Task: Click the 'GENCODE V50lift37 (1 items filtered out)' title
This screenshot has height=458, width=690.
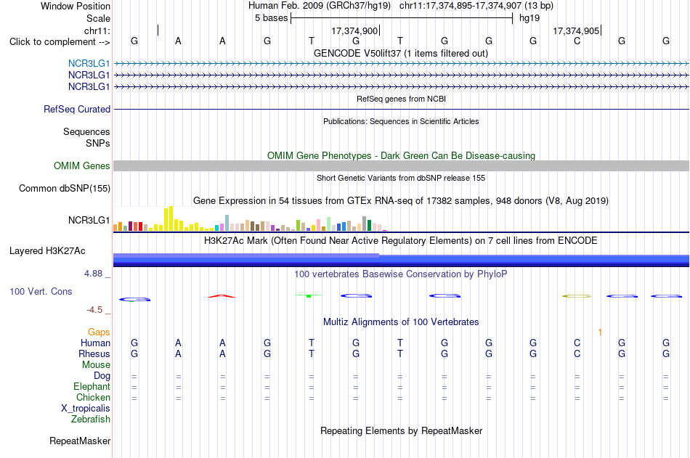Action: (x=400, y=53)
